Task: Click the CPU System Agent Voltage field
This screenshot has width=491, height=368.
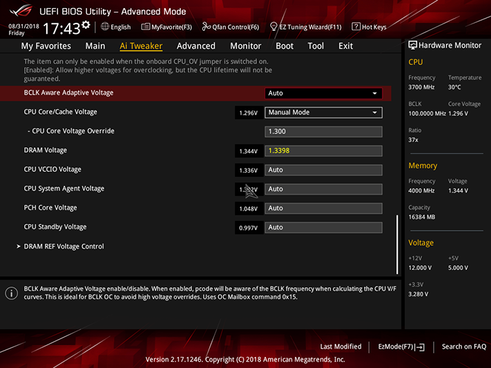Action: [323, 189]
